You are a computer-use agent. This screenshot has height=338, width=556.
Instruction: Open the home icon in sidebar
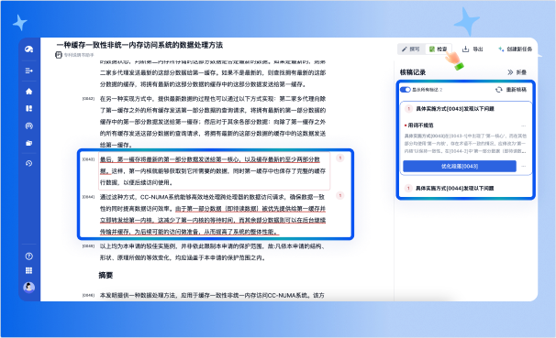coord(29,92)
